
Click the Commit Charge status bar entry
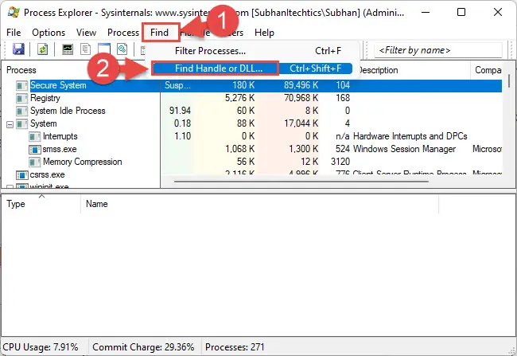(143, 347)
